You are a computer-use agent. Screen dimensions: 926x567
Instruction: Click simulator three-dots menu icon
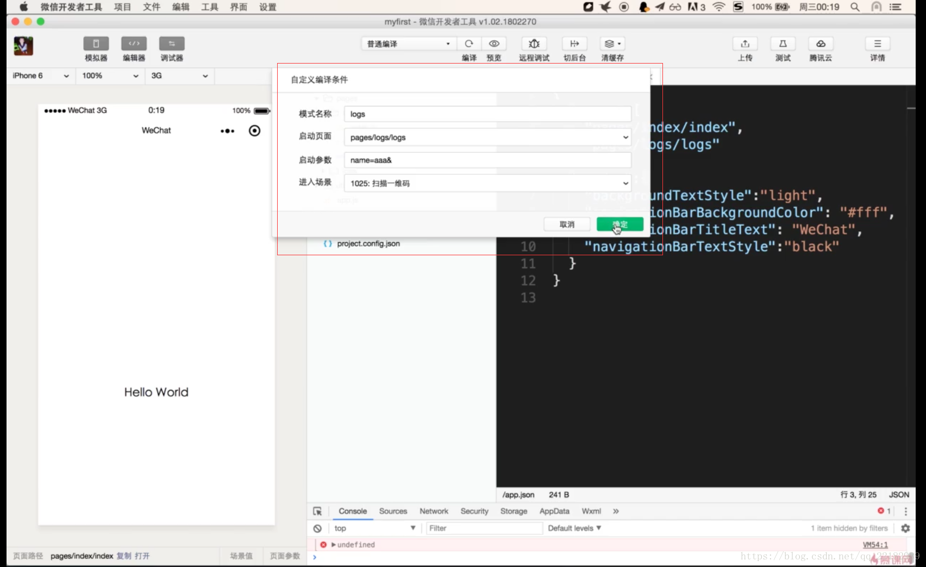pos(227,131)
